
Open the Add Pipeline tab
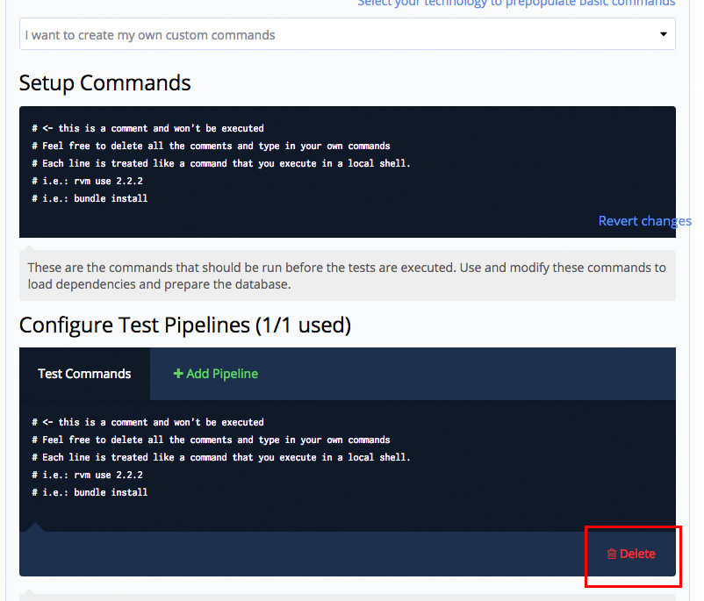(215, 374)
